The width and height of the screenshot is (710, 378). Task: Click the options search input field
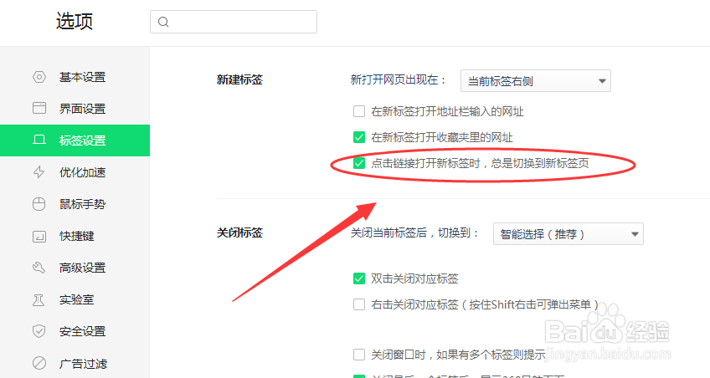click(x=234, y=22)
